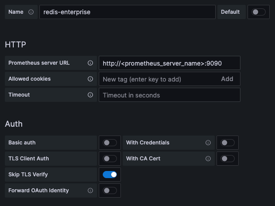Enable the Forward OAuth Identity toggle

coord(110,190)
